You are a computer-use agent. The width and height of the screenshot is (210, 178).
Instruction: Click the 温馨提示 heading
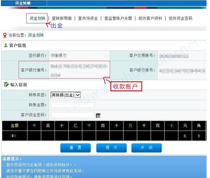[12, 159]
